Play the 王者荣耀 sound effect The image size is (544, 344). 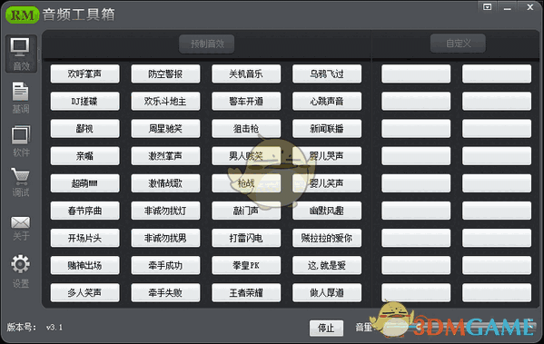click(x=246, y=293)
